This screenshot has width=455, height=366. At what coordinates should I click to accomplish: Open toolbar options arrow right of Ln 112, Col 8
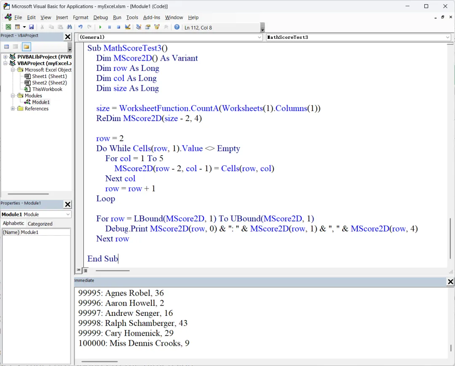262,27
